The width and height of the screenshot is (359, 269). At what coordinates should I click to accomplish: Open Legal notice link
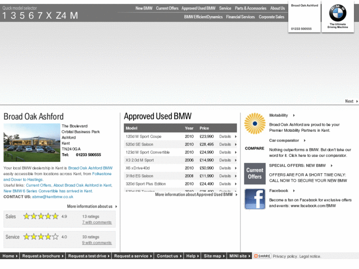[x=310, y=256]
